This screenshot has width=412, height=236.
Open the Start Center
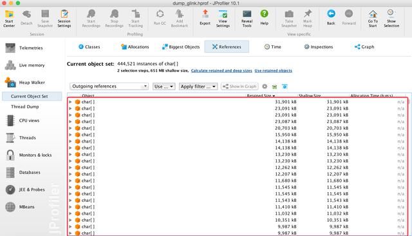click(x=9, y=19)
